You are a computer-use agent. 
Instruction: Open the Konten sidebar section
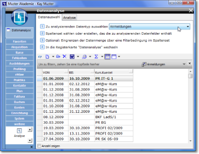pyautogui.click(x=20, y=108)
